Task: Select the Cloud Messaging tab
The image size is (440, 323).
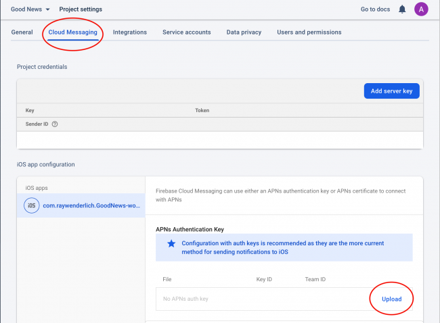Action: tap(72, 32)
